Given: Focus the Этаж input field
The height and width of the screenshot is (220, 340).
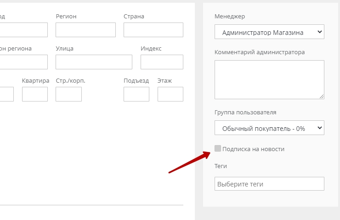Looking at the screenshot, I should point(170,94).
